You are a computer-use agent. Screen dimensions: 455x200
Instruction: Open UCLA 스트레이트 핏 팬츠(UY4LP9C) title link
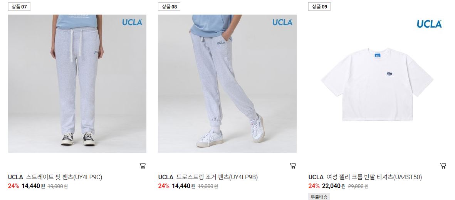55,177
